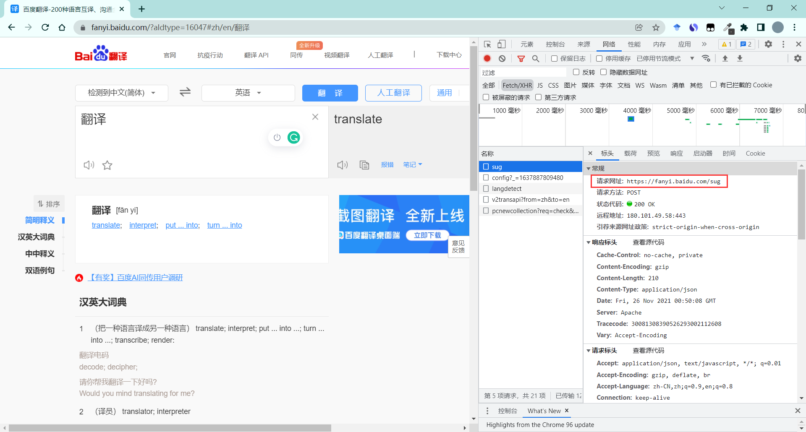Viewport: 806px width, 432px height.
Task: Select Fetch/XHR filter type
Action: click(517, 85)
